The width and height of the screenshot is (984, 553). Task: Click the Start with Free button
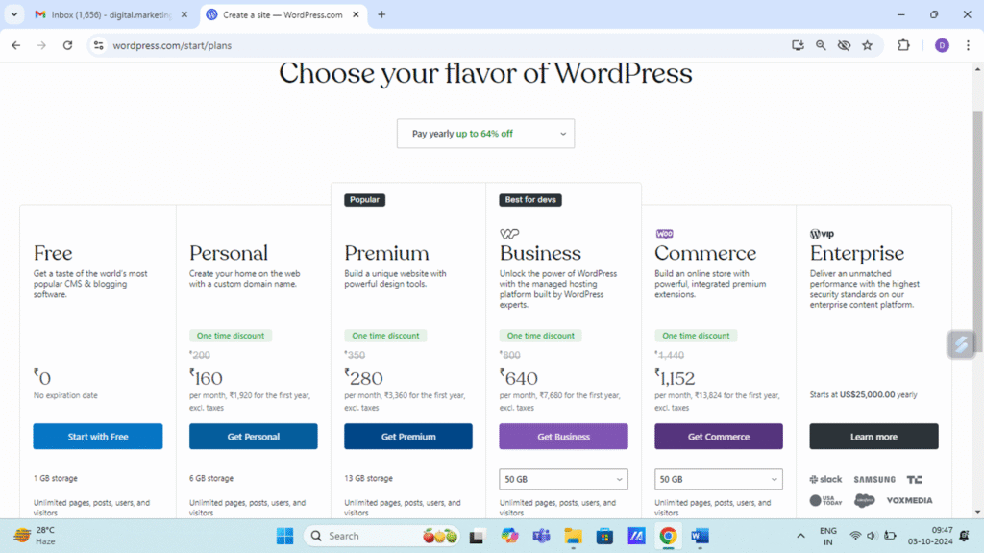(x=98, y=437)
